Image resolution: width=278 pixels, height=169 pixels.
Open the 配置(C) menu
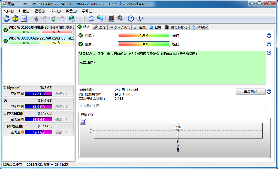[71, 11]
